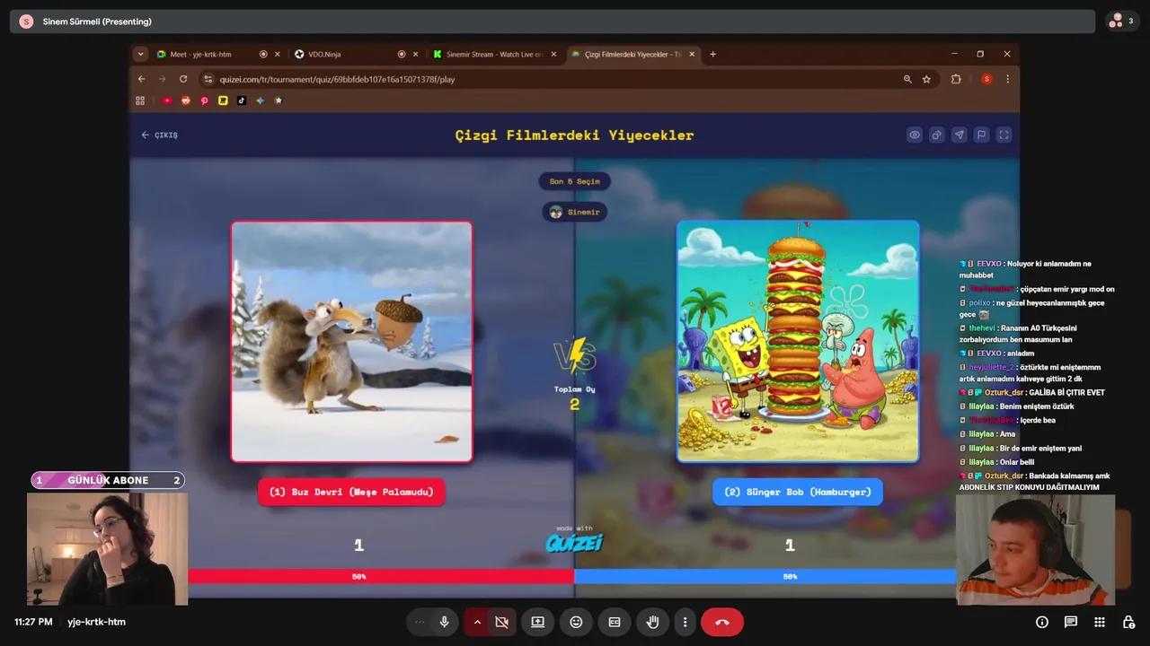Mute the microphone in Meet
Image resolution: width=1150 pixels, height=646 pixels.
click(x=444, y=622)
